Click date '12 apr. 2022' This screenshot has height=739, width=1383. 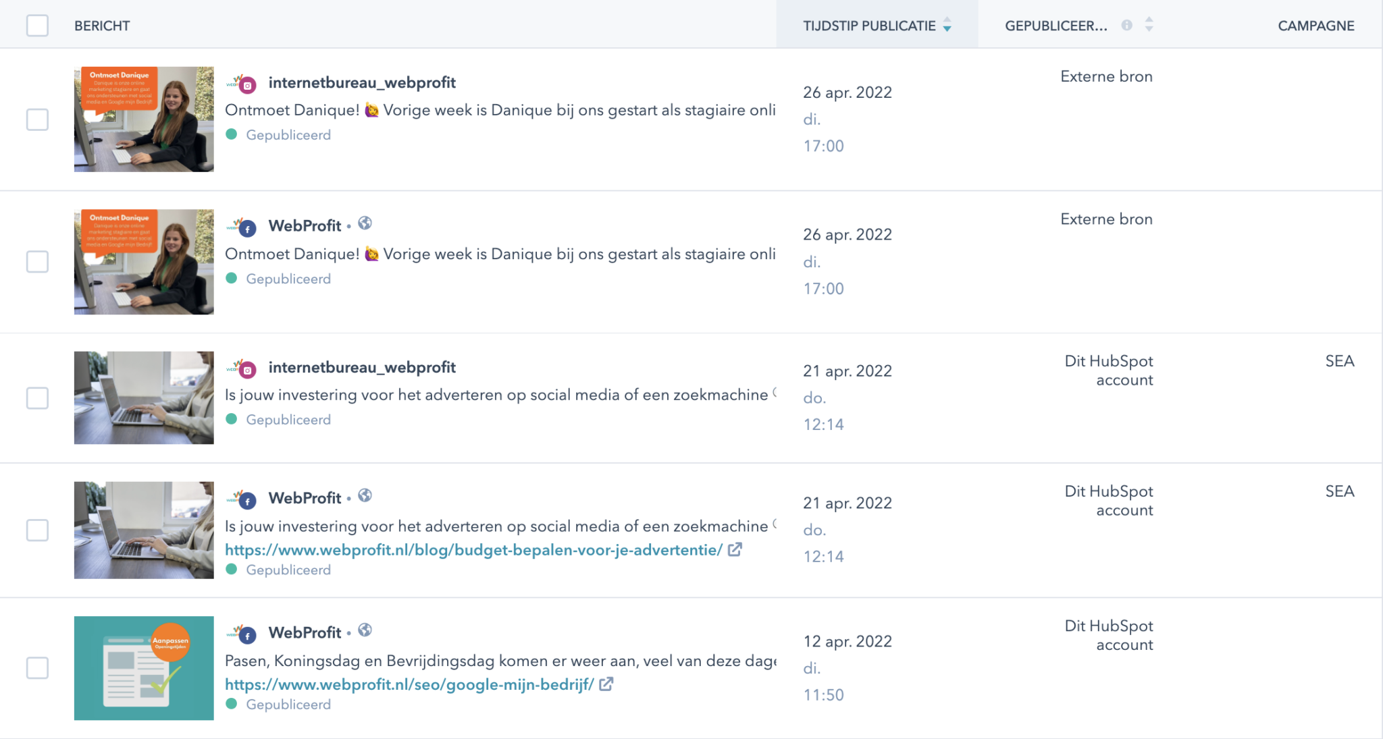coord(847,641)
